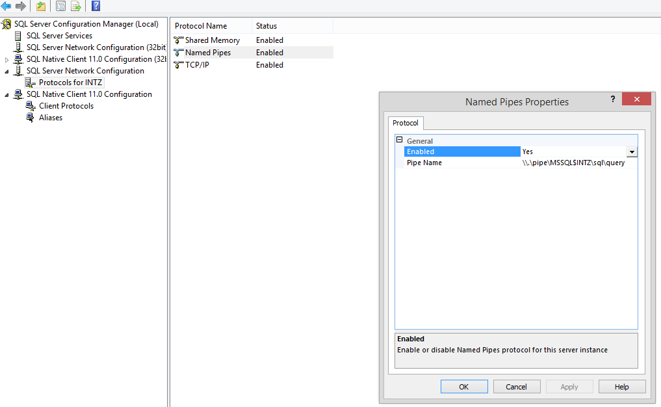
Task: Collapse the SQL Native Client 11.0 Configuration node
Action: tap(6, 95)
